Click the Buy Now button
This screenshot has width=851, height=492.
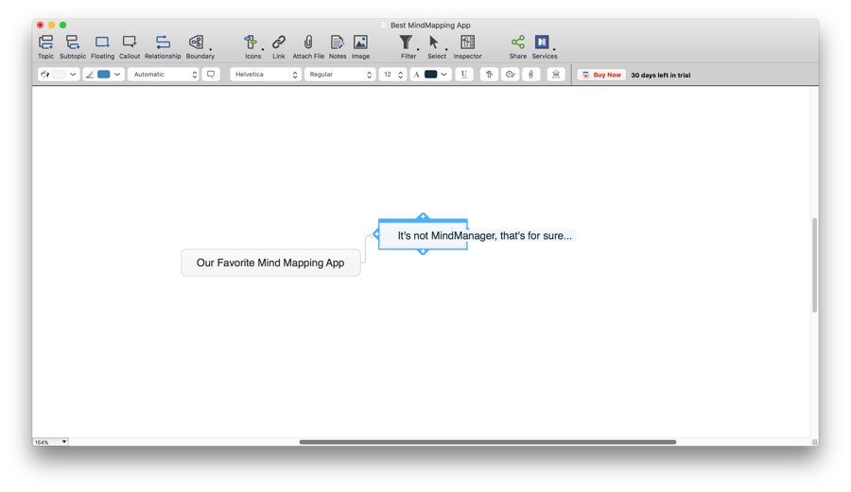(601, 75)
